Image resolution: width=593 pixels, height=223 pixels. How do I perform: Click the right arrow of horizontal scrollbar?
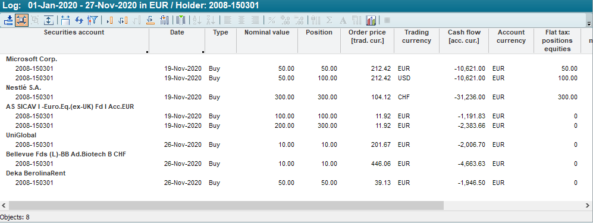click(x=588, y=205)
